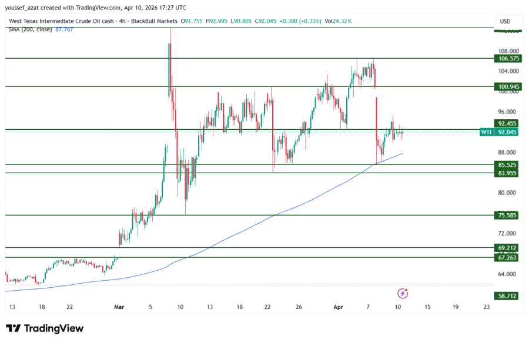Image resolution: width=529 pixels, height=343 pixels.
Task: Click the TradingView logo at bottom left
Action: click(45, 328)
